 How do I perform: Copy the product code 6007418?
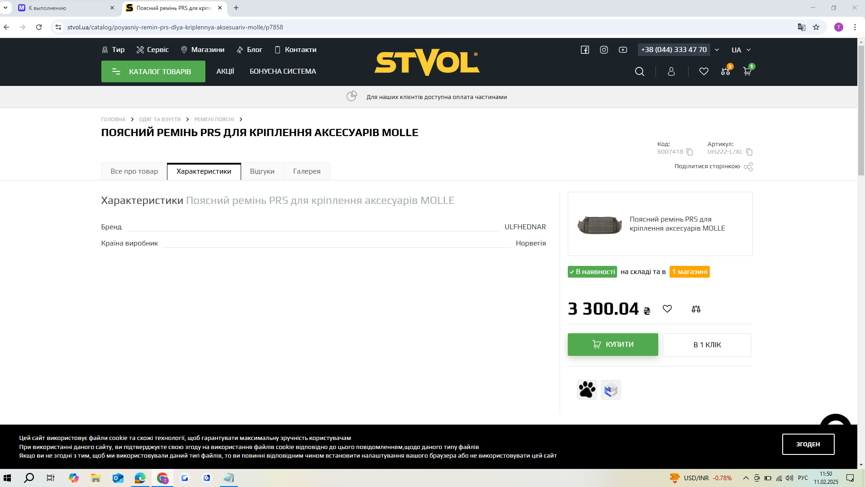689,152
